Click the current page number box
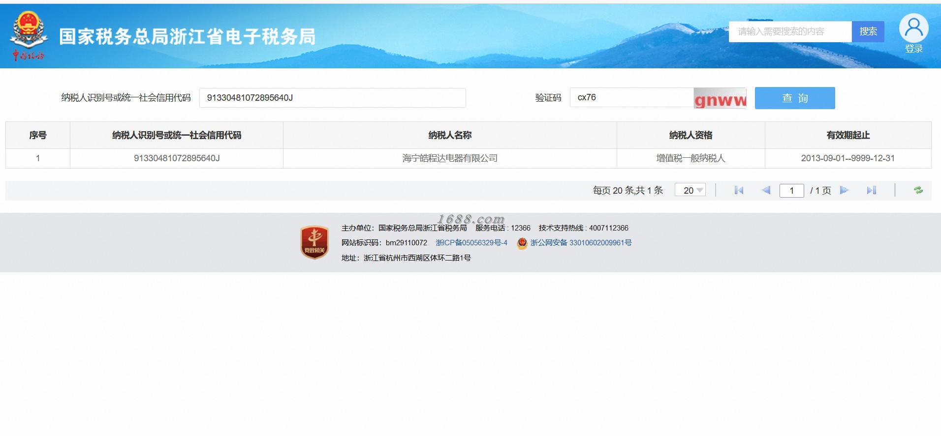Screen dimensions: 941x436 792,190
